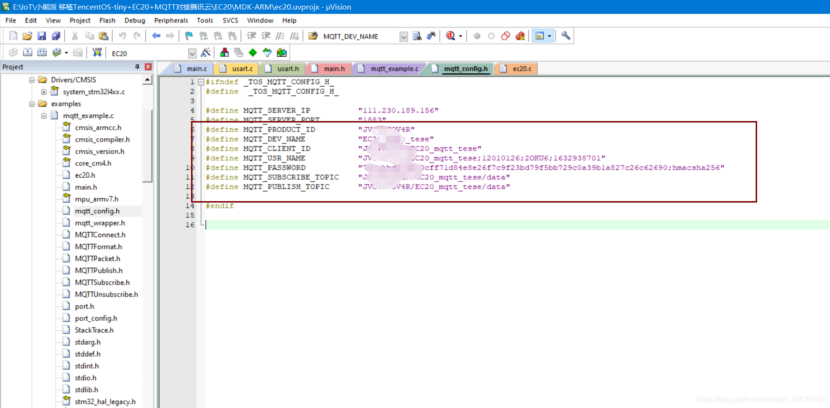Click the Rebuild all target files icon
The image size is (830, 408).
pyautogui.click(x=42, y=52)
